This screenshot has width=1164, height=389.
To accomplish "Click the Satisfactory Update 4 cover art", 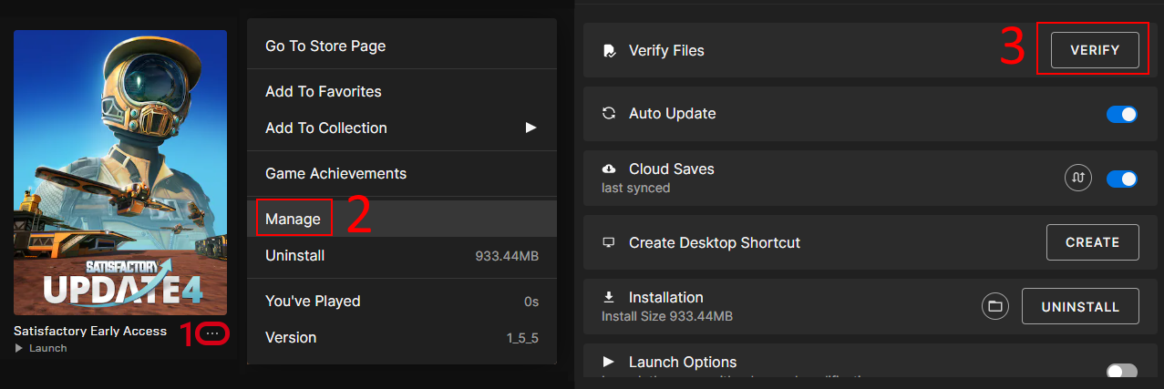I will click(120, 172).
